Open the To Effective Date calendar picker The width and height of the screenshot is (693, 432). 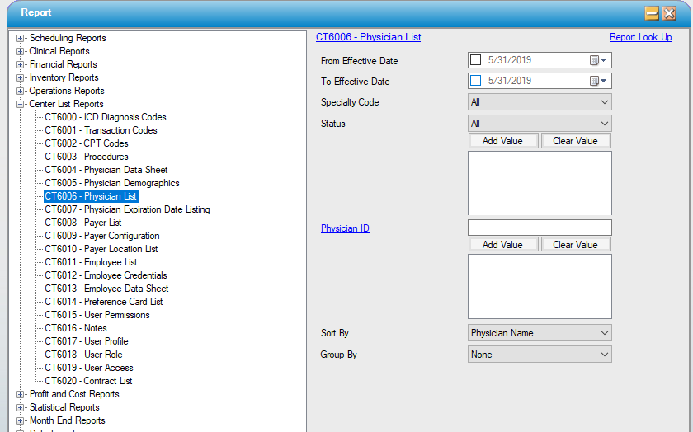click(x=598, y=81)
